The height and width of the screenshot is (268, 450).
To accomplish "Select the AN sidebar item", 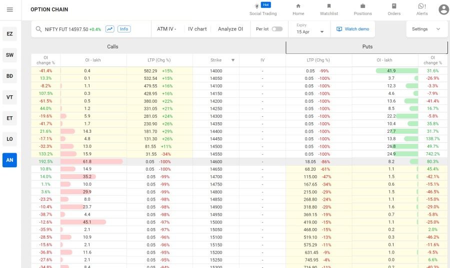I will pos(9,160).
